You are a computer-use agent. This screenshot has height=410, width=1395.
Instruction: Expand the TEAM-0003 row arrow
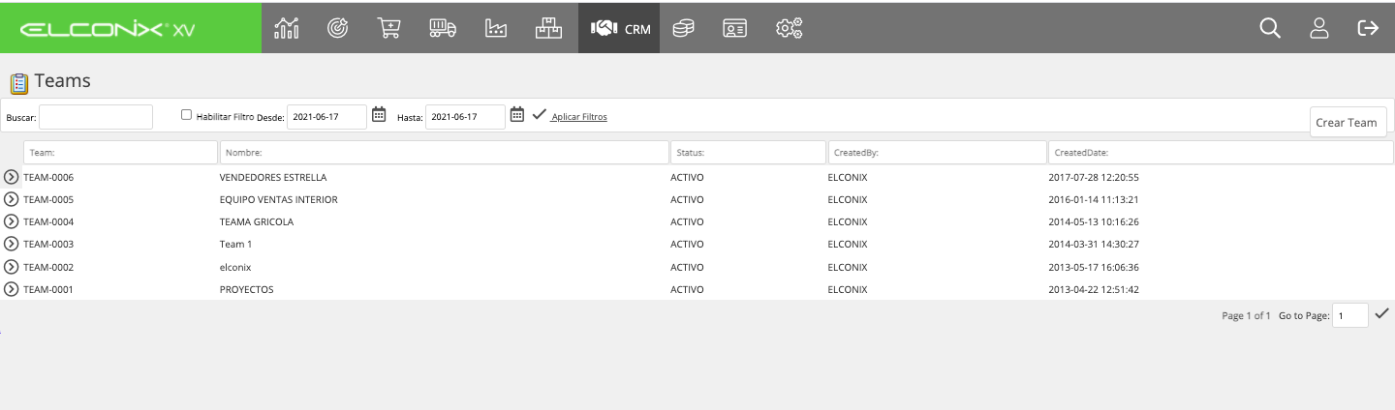tap(12, 244)
